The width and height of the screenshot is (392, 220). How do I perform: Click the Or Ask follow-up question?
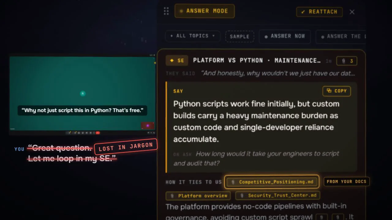point(256,158)
